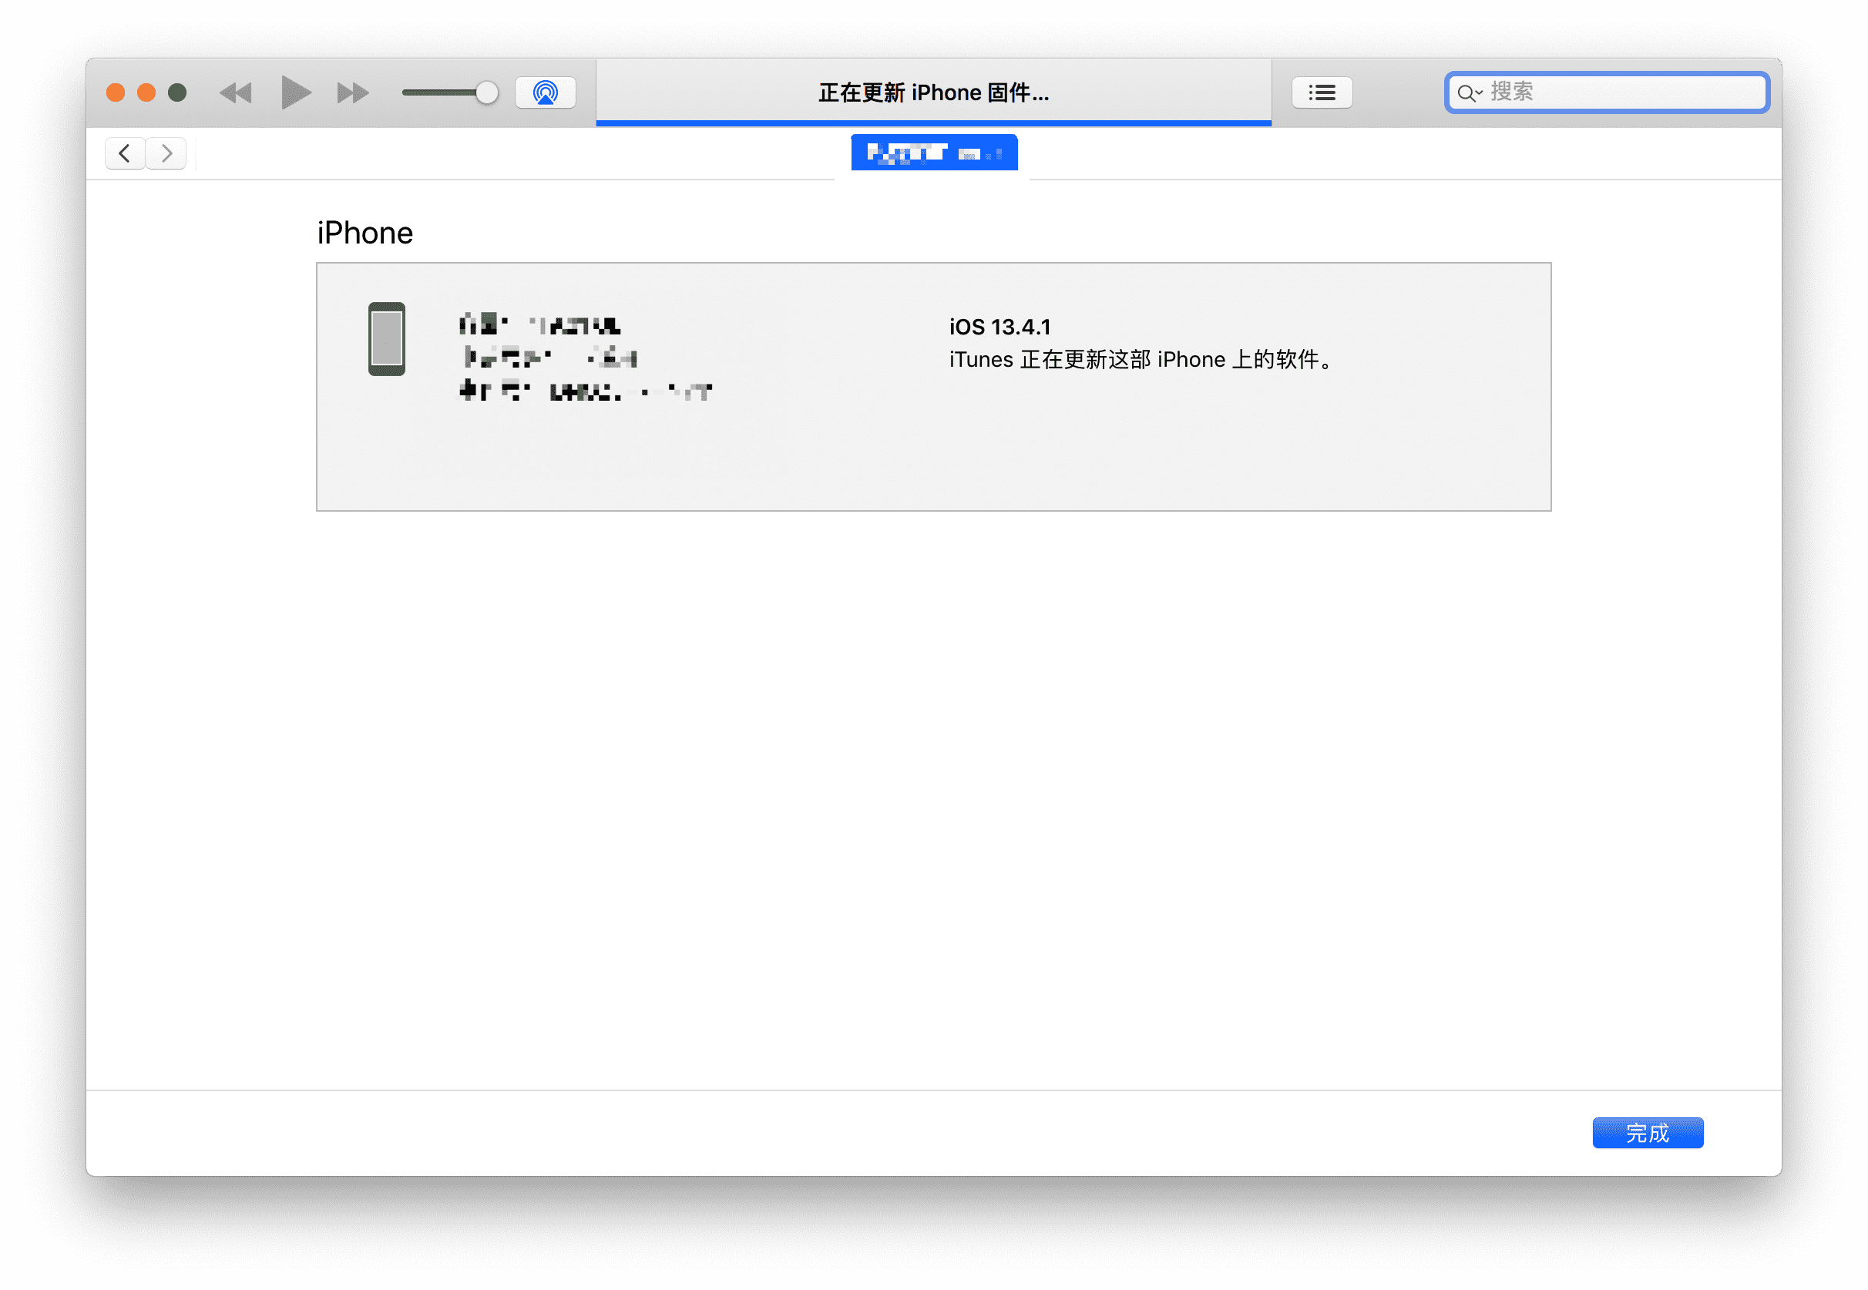Close the iTunes window
This screenshot has width=1868, height=1290.
point(116,93)
